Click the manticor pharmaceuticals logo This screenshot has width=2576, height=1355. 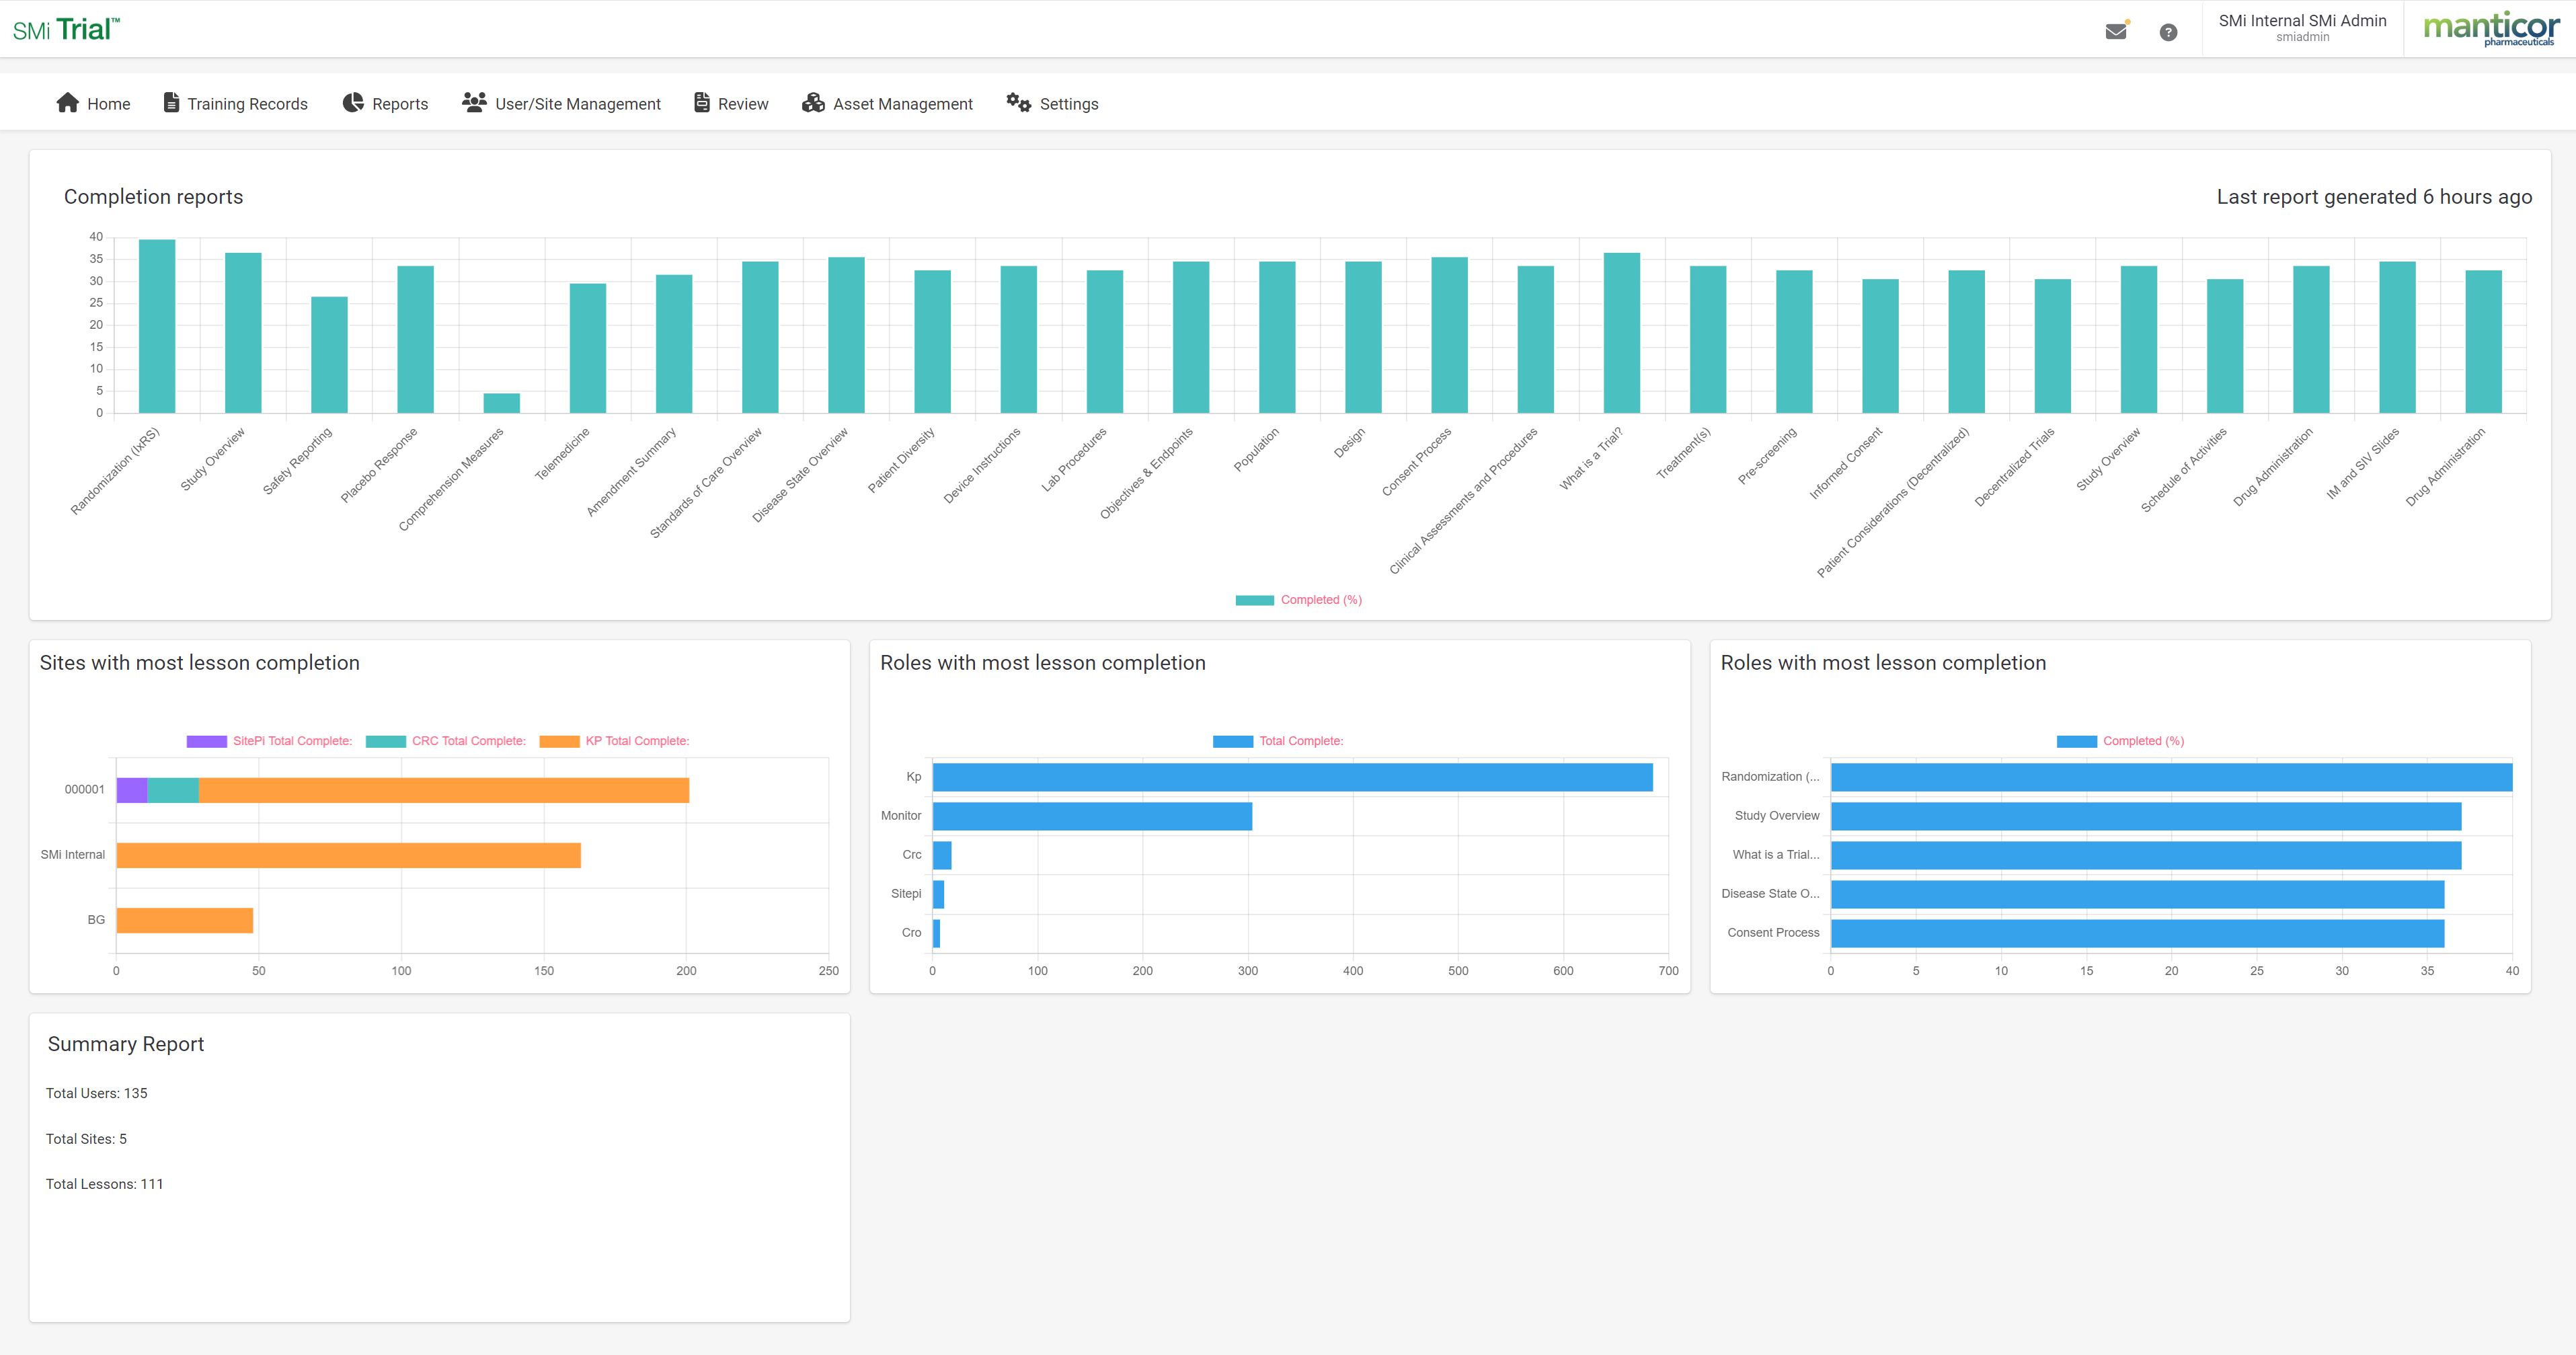(2491, 28)
